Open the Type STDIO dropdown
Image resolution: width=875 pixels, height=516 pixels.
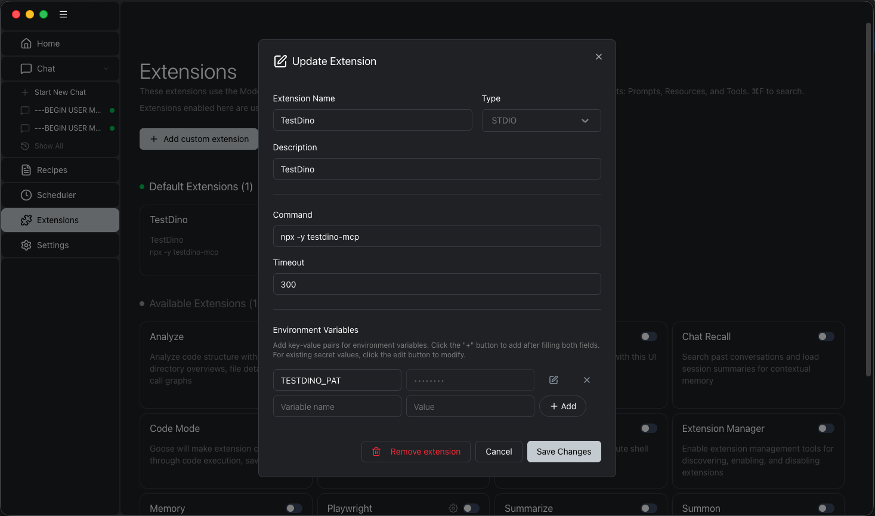click(540, 120)
